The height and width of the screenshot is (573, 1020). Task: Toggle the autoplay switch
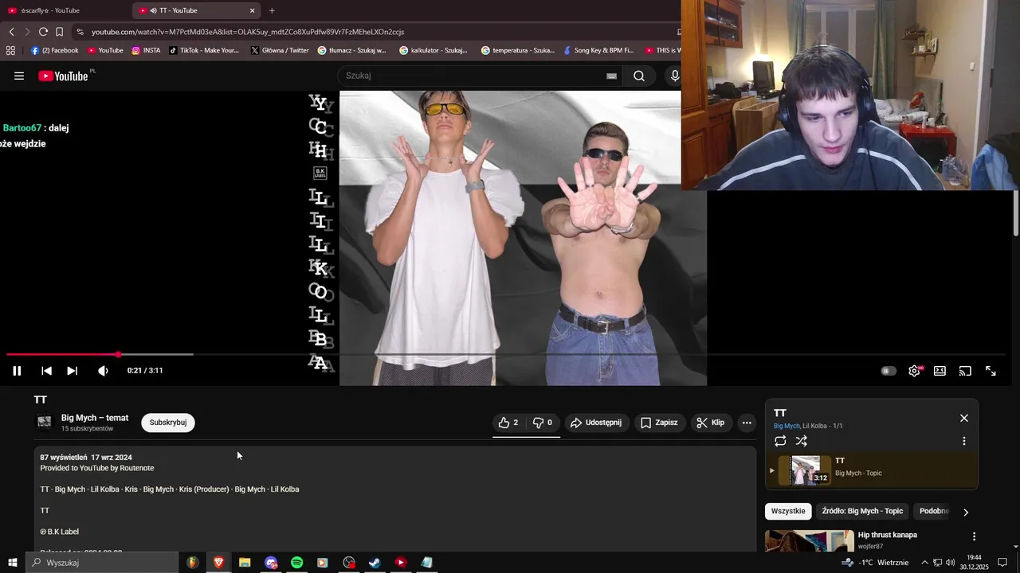pos(889,371)
